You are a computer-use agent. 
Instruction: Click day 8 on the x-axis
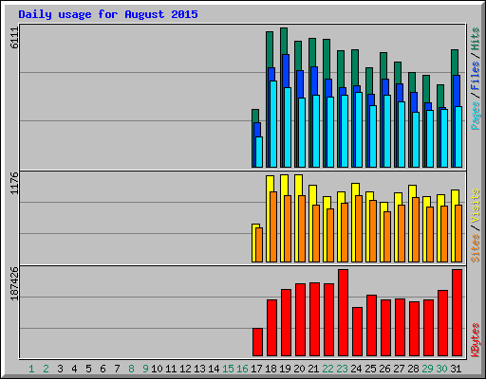[131, 369]
